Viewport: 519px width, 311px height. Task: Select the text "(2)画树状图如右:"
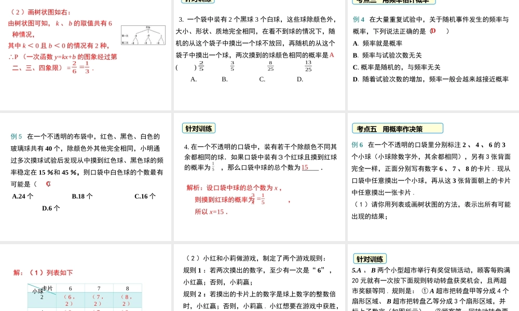(40, 12)
